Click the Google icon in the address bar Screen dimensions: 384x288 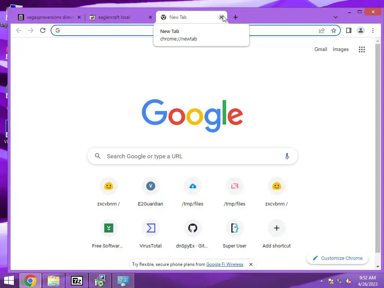(58, 30)
